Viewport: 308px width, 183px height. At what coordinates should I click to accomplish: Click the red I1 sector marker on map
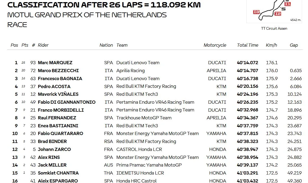click(x=287, y=4)
